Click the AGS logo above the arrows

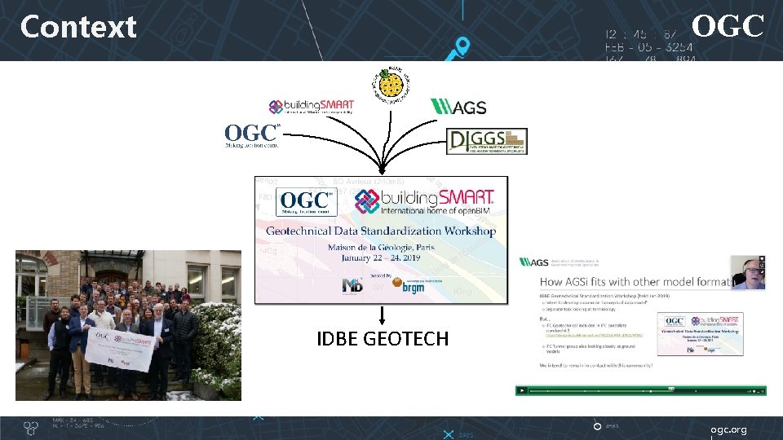(458, 107)
